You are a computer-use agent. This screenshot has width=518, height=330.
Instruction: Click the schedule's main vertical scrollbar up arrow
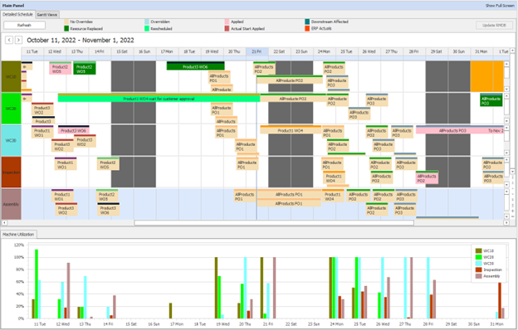(512, 51)
